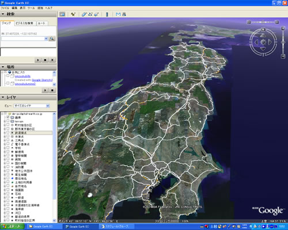
Task: Clear search results with X button
Action: 52,60
